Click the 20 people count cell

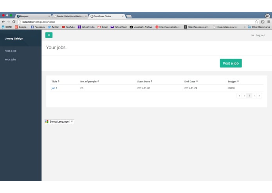(x=82, y=88)
